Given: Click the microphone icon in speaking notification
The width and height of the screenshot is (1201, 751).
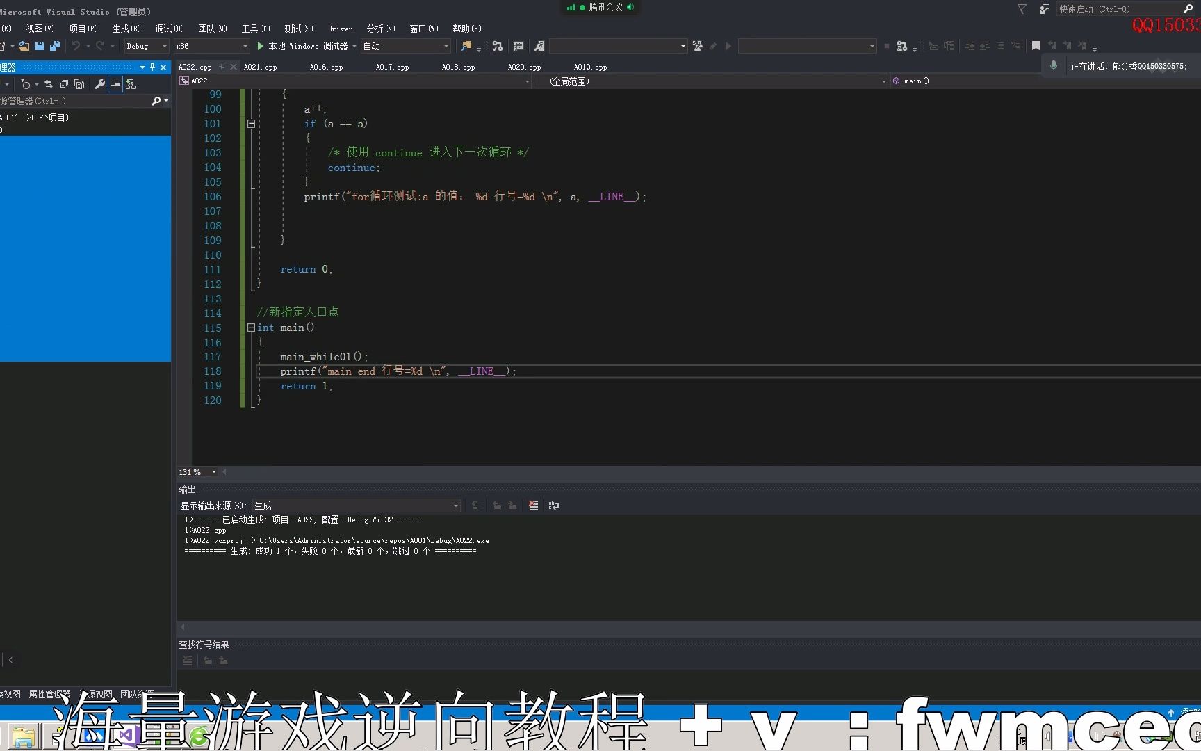Looking at the screenshot, I should (x=1054, y=65).
